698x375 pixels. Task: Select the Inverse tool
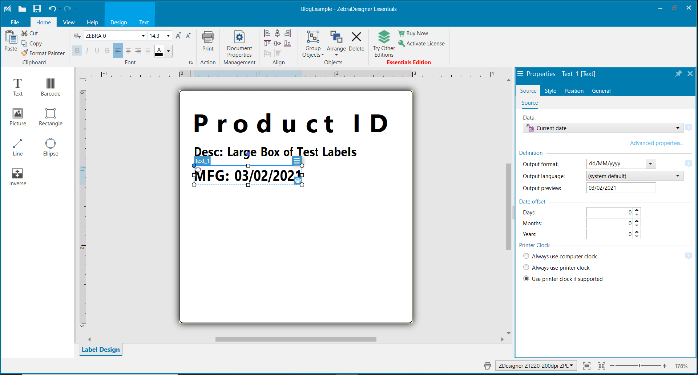[x=17, y=177]
